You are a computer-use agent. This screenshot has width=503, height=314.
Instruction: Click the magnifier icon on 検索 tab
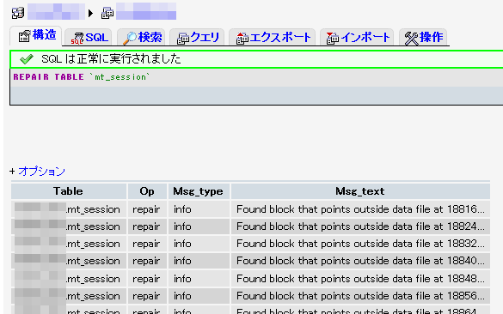(130, 38)
